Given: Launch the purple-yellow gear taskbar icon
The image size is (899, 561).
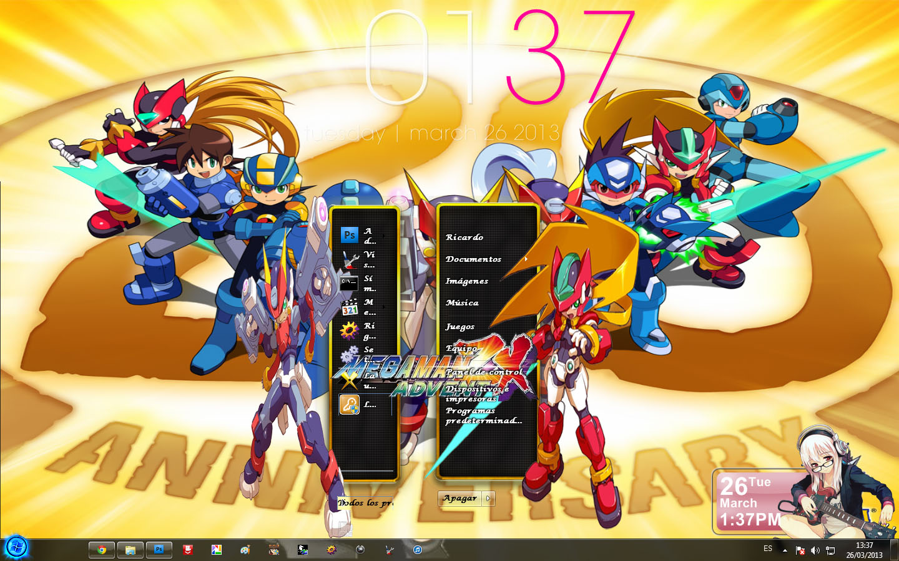Looking at the screenshot, I should point(331,550).
